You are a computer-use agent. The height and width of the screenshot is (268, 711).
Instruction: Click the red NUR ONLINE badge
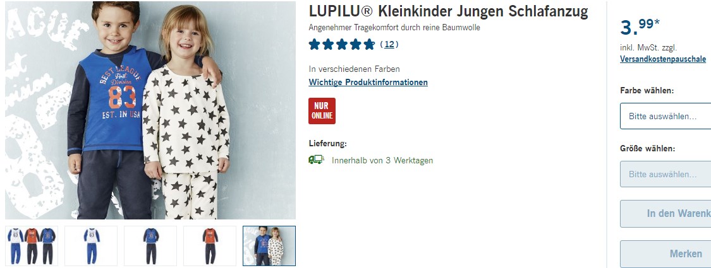(x=322, y=111)
